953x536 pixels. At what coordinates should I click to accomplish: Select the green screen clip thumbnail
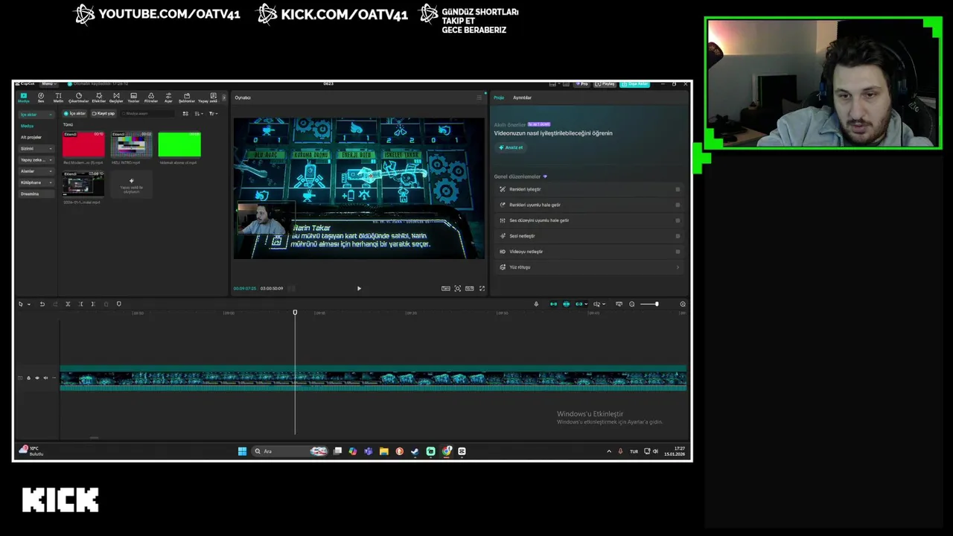point(179,145)
